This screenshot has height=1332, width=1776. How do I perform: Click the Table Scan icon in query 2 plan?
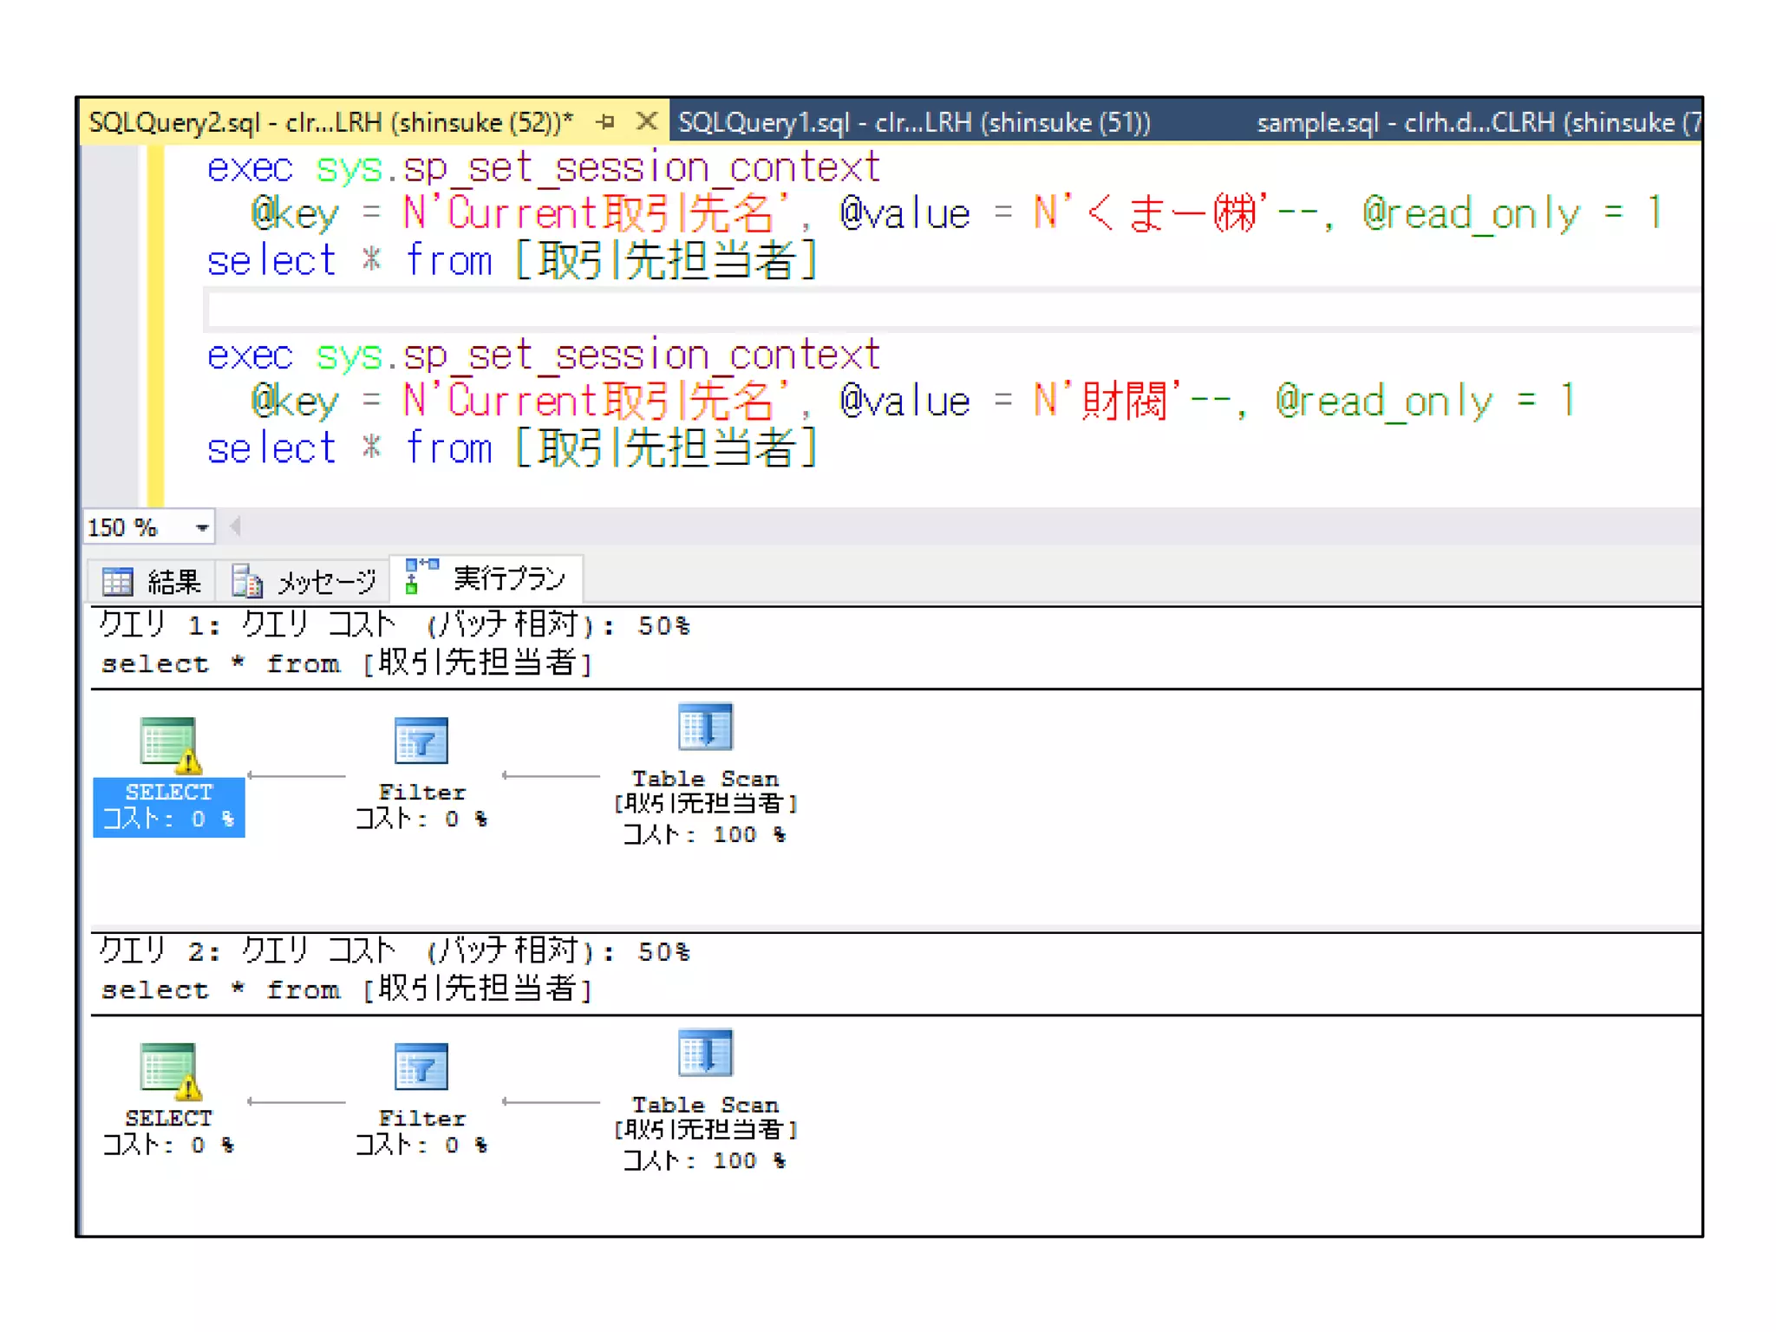(704, 1053)
